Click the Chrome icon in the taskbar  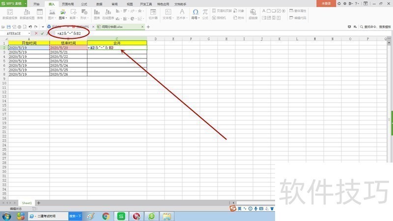click(106, 216)
